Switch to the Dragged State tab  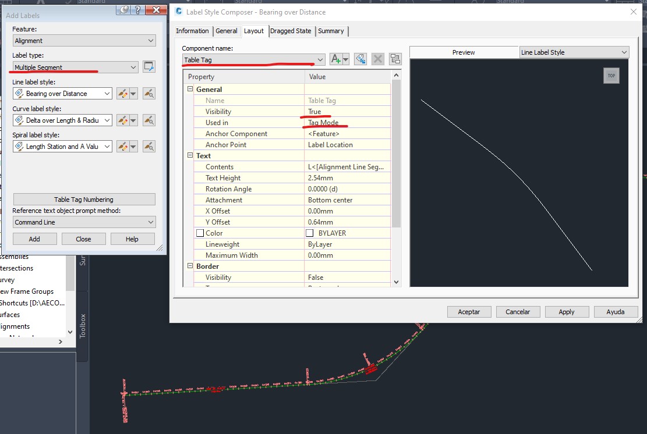pyautogui.click(x=291, y=31)
